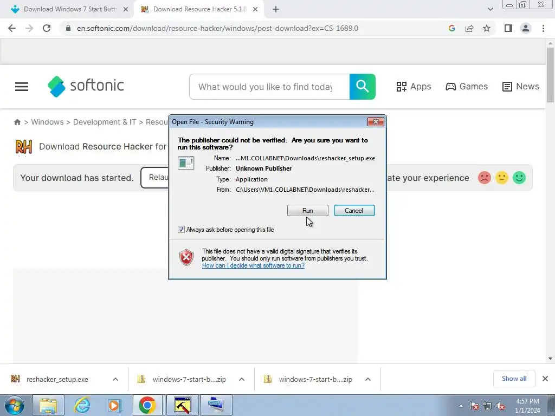Viewport: 555px width, 416px height.
Task: Expand options for first windows-7-start-b zip
Action: 242,379
